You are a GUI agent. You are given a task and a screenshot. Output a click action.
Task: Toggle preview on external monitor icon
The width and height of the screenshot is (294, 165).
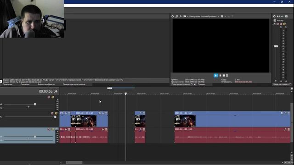click(176, 16)
